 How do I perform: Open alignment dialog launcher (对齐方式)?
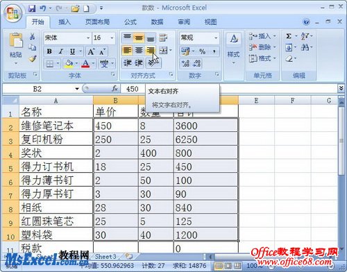coord(171,74)
